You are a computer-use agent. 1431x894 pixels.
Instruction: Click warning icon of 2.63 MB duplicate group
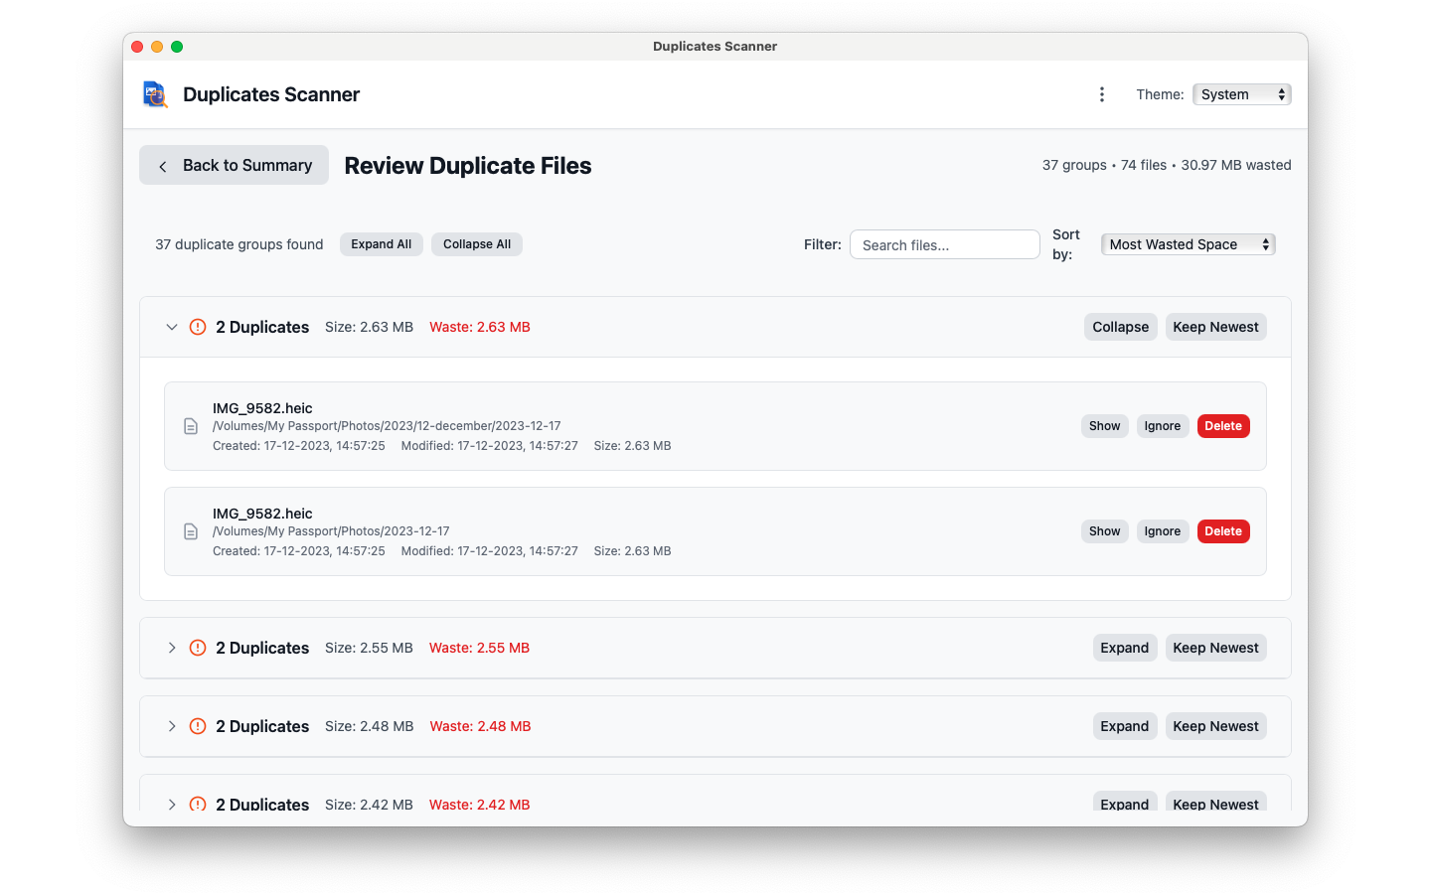click(x=198, y=327)
